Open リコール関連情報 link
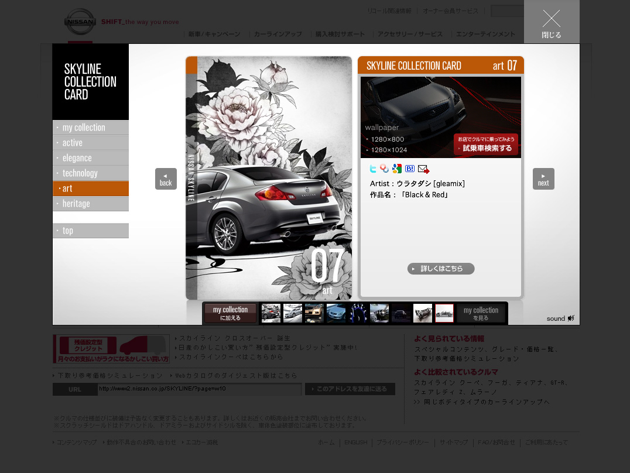This screenshot has height=473, width=630. [389, 11]
